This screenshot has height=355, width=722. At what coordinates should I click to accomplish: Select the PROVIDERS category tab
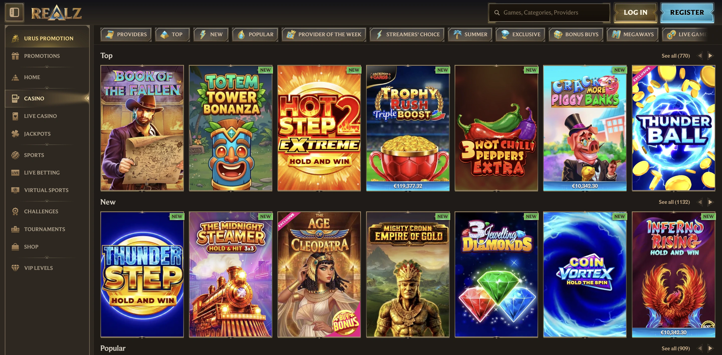coord(126,35)
